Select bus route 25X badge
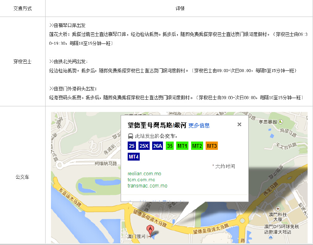313x245 pixels. click(144, 146)
